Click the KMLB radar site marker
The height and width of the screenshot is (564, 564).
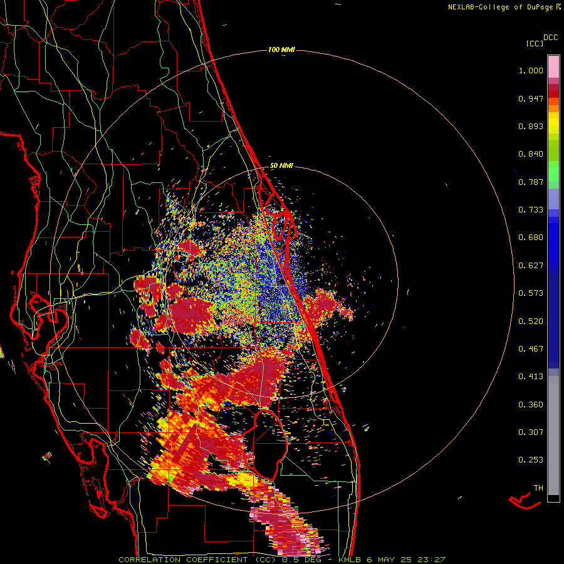tap(283, 283)
